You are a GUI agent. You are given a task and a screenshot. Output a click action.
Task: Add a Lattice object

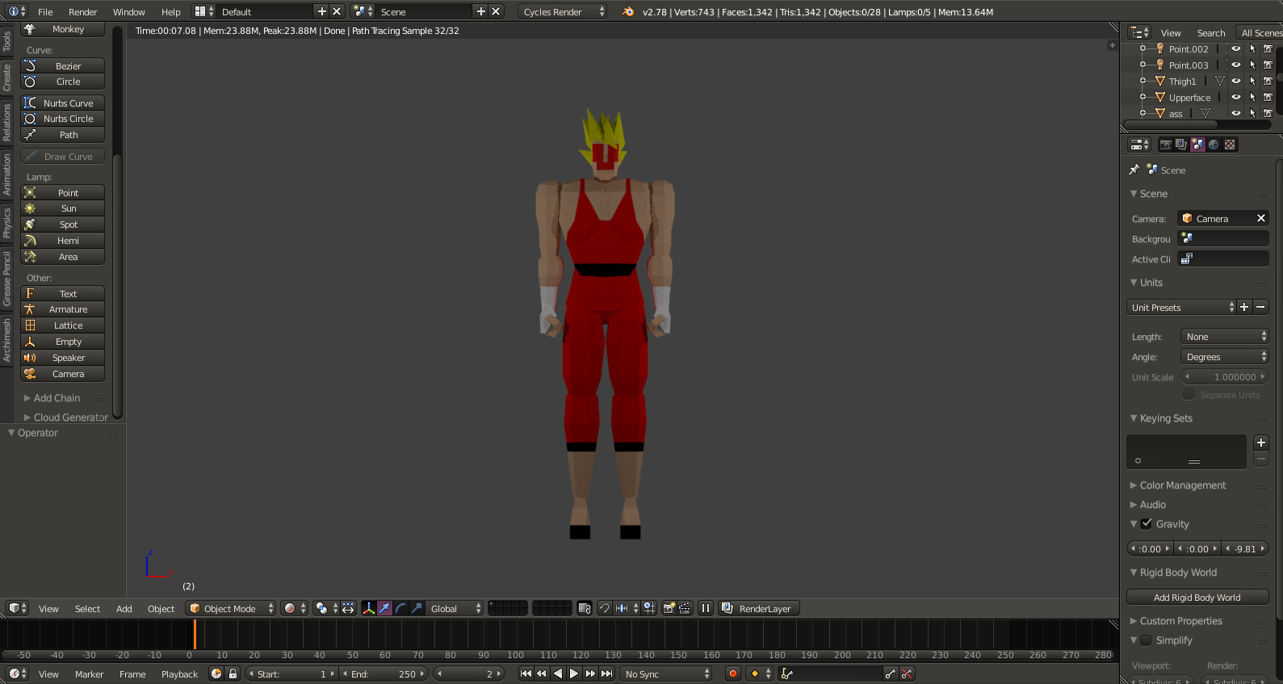(x=63, y=325)
